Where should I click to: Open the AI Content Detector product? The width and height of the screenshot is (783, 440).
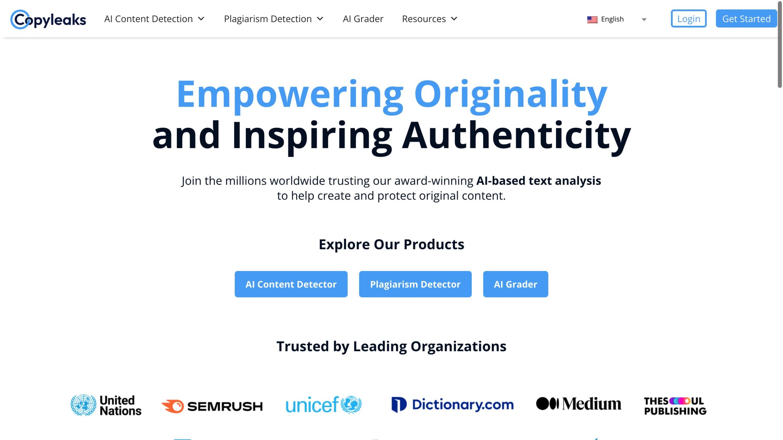(x=291, y=284)
